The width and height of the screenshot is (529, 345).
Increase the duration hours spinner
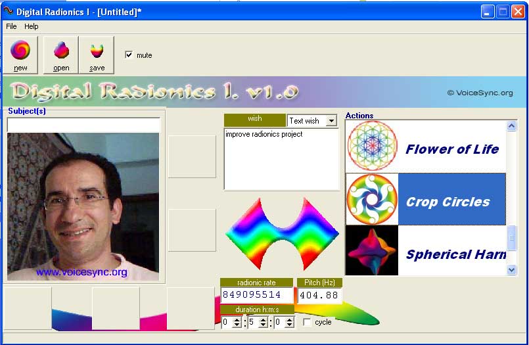[237, 319]
